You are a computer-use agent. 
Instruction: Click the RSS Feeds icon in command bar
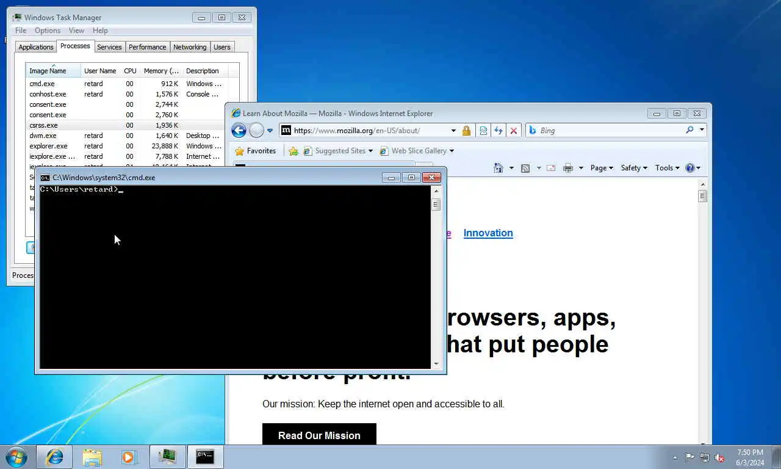[x=525, y=168]
